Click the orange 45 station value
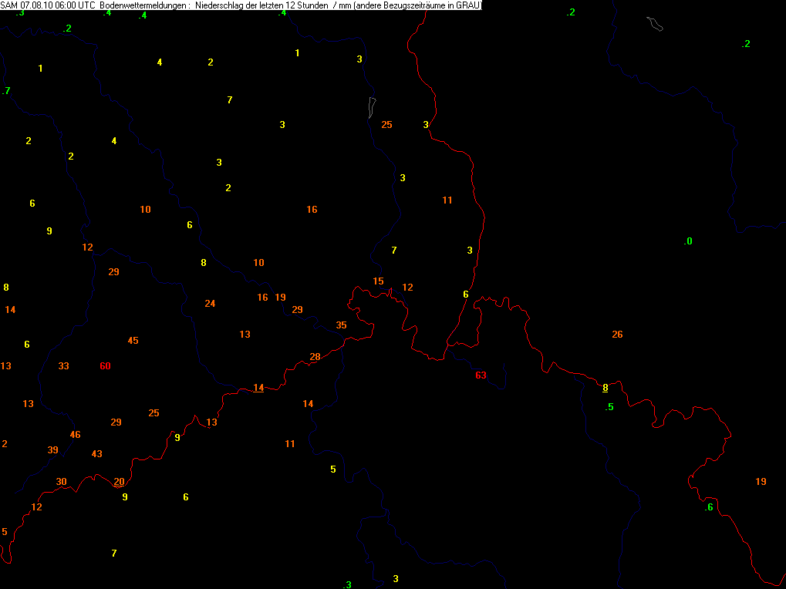 [x=133, y=341]
